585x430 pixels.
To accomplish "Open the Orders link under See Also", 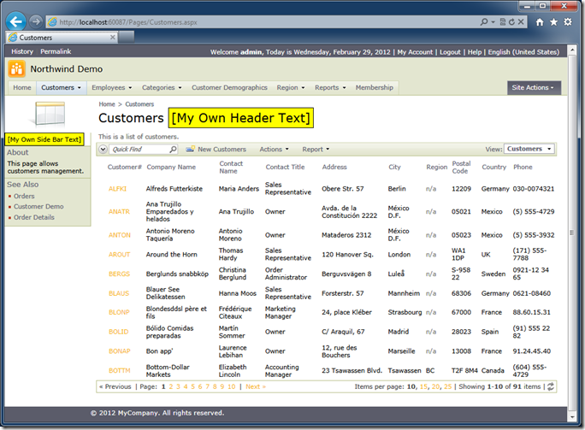I will coord(24,196).
